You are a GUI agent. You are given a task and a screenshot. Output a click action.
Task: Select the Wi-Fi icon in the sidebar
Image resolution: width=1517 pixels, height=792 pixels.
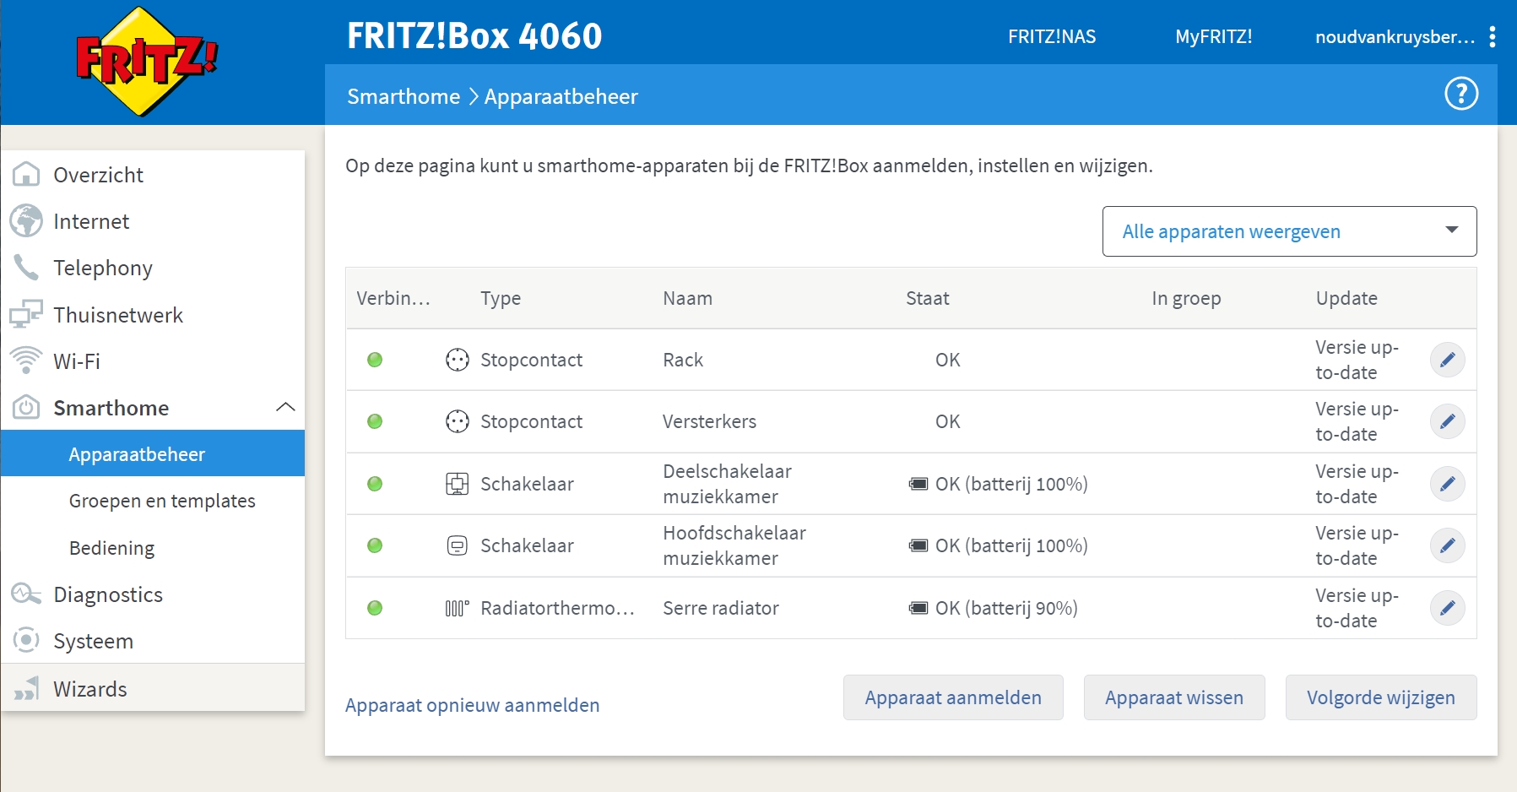click(x=26, y=361)
